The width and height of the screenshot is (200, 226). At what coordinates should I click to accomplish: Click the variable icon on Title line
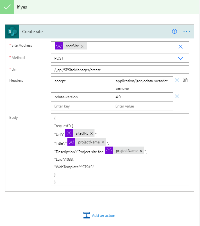tap(71, 142)
